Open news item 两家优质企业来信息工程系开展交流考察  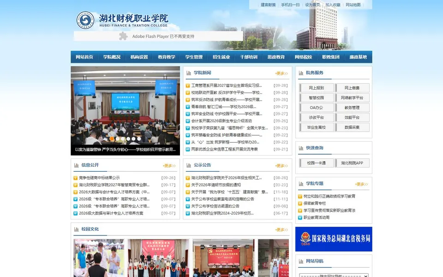tap(225, 149)
